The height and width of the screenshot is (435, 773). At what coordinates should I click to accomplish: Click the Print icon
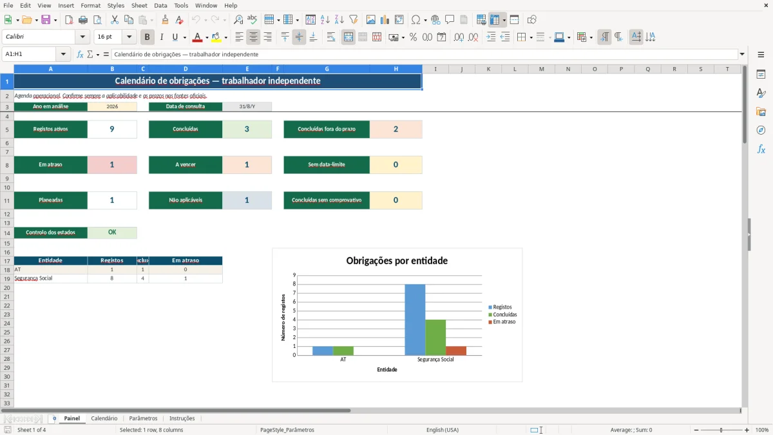(83, 20)
